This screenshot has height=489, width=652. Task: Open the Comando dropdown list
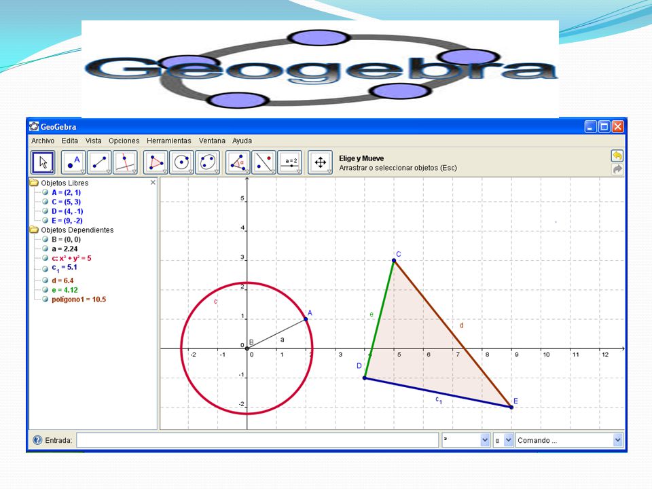click(617, 440)
